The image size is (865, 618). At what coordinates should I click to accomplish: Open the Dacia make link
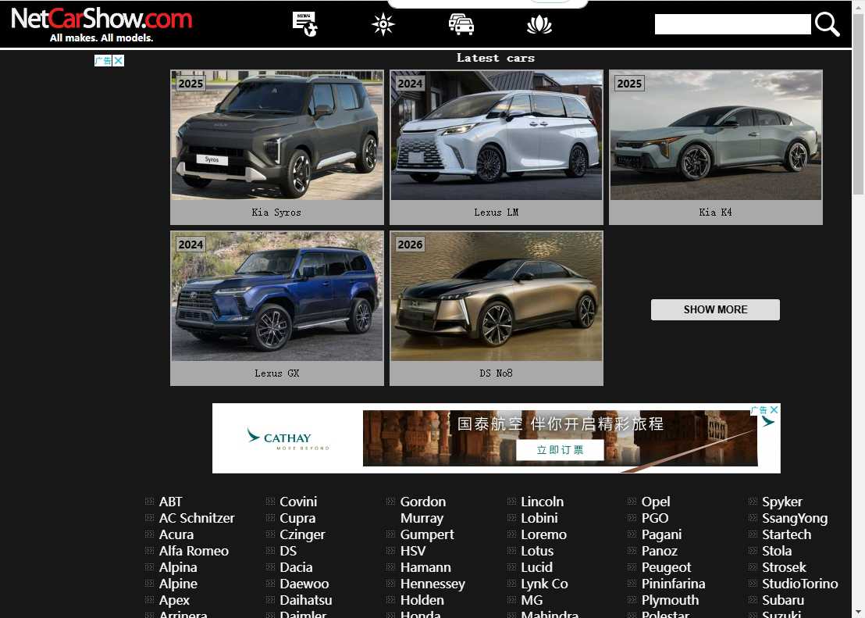[x=296, y=567]
